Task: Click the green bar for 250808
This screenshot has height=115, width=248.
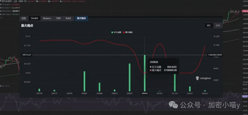Action: (x=100, y=87)
